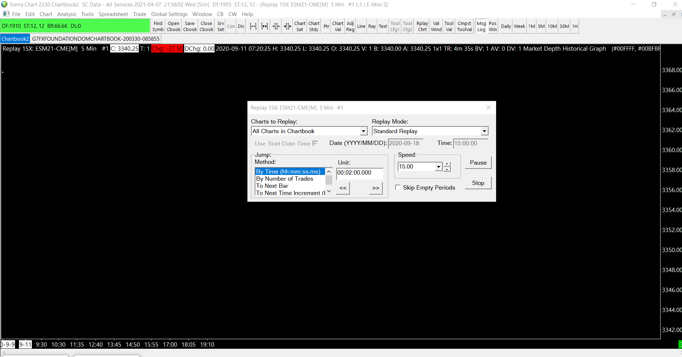Select 'To Next Bar' jump method

click(290, 186)
